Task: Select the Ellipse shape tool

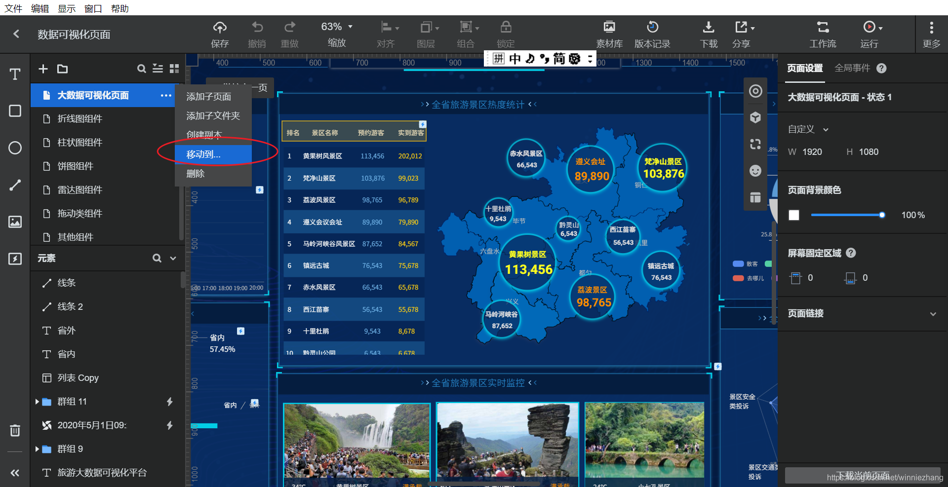Action: [x=15, y=148]
